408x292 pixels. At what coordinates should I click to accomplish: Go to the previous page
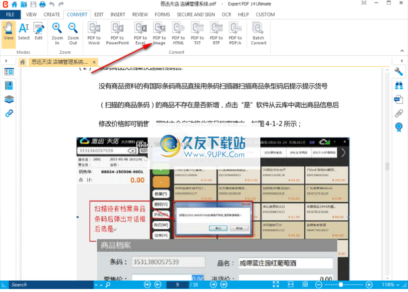158,285
